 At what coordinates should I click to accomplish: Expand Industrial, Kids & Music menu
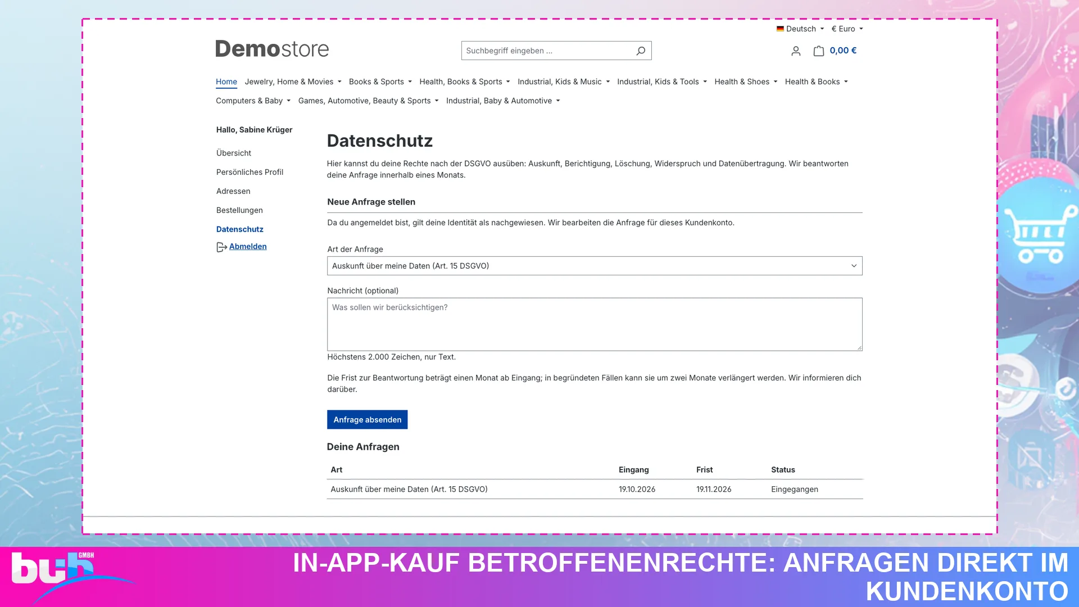point(564,81)
